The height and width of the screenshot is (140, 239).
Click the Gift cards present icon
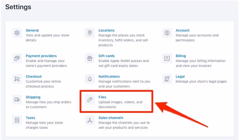pyautogui.click(x=90, y=58)
